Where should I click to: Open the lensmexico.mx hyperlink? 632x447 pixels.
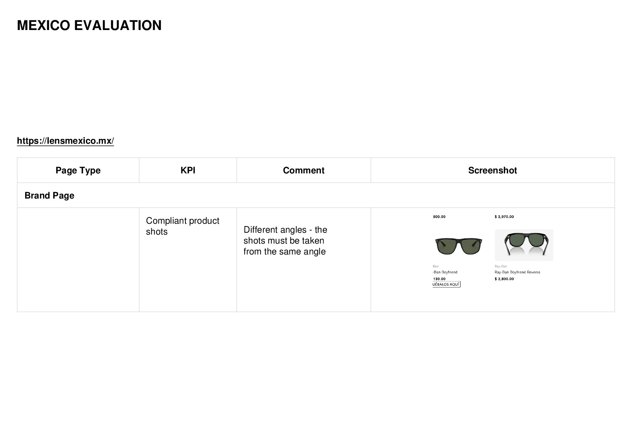click(65, 141)
